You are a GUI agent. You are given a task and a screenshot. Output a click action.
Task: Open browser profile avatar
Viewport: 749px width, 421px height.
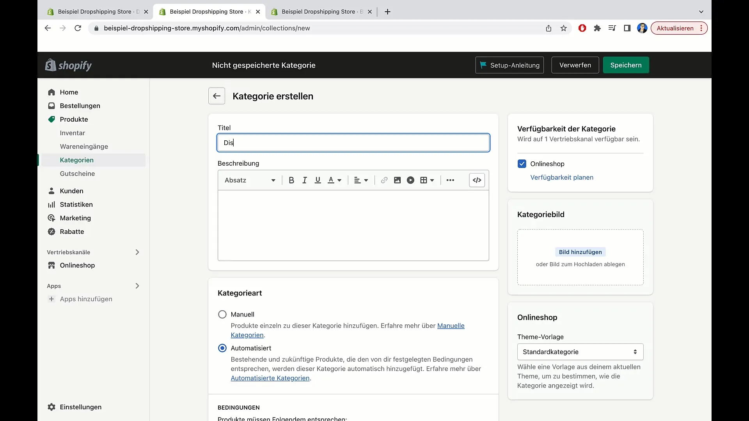pyautogui.click(x=642, y=28)
